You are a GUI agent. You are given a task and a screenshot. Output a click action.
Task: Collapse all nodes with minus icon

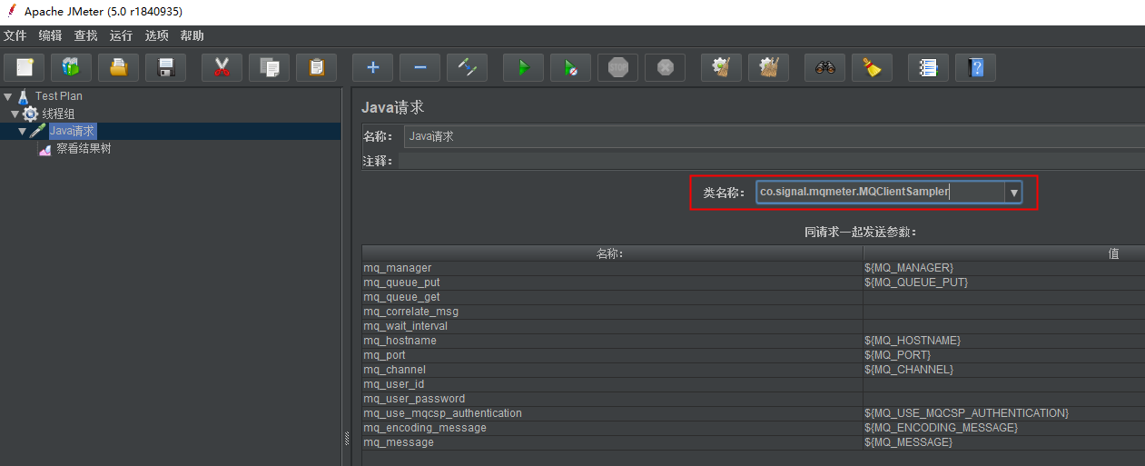pyautogui.click(x=420, y=67)
